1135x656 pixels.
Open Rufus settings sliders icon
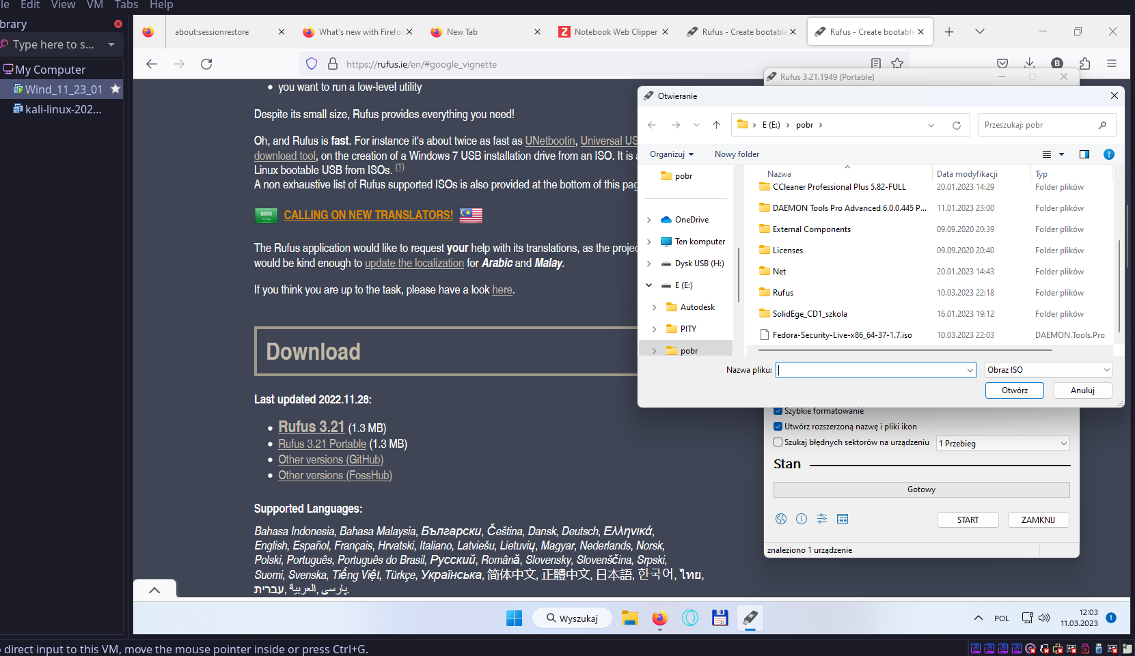[822, 519]
